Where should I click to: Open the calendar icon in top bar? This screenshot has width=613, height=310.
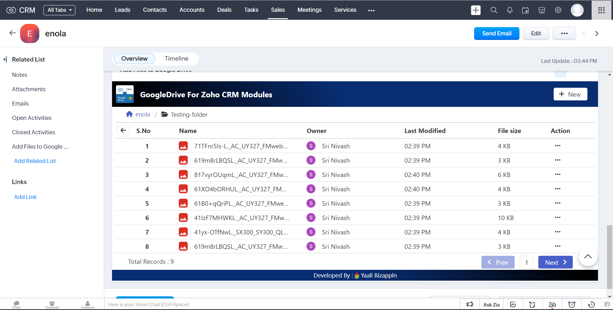pyautogui.click(x=525, y=10)
